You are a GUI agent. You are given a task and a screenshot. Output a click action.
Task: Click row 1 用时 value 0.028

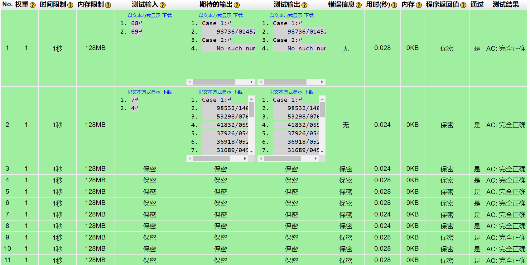[383, 48]
